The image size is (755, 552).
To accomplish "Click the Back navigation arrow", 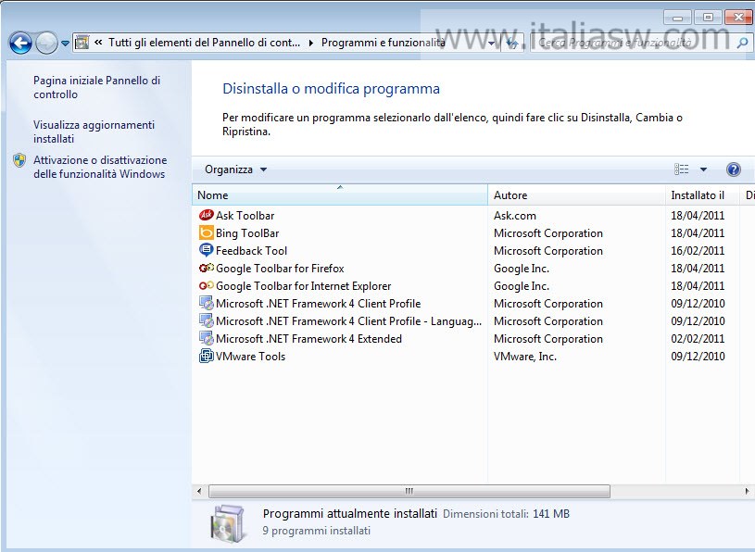I will [x=20, y=43].
